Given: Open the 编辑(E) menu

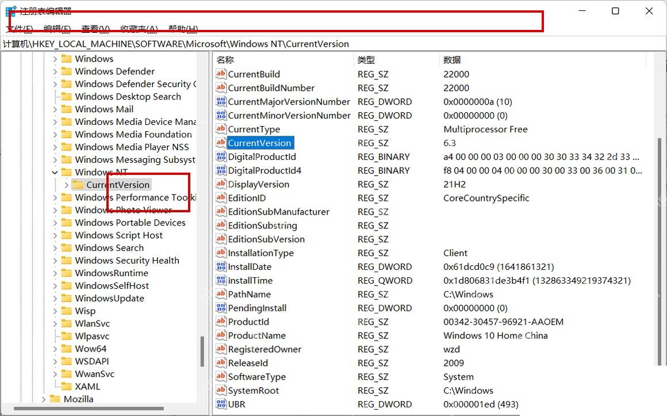Looking at the screenshot, I should point(57,29).
